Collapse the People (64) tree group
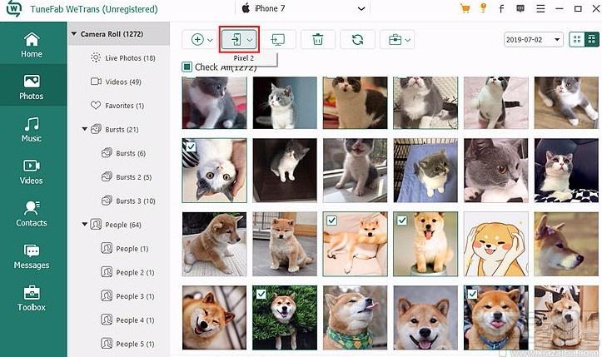This screenshot has width=602, height=357. (x=85, y=225)
